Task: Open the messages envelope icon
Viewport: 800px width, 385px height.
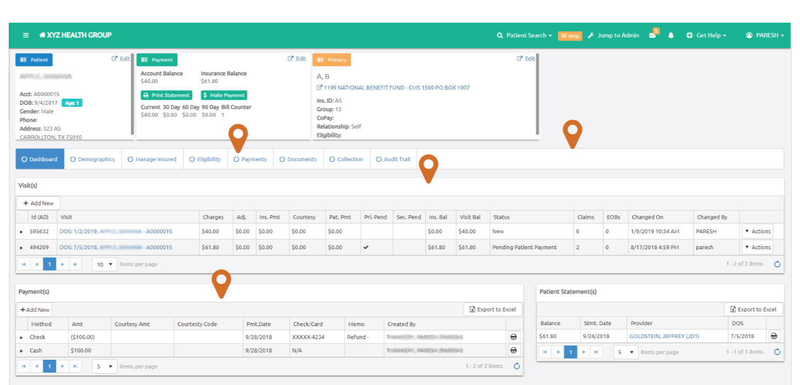Action: pos(652,35)
